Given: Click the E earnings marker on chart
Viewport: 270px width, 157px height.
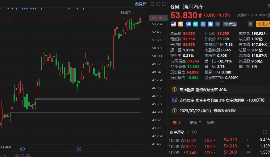Looking at the screenshot, I should [23, 149].
